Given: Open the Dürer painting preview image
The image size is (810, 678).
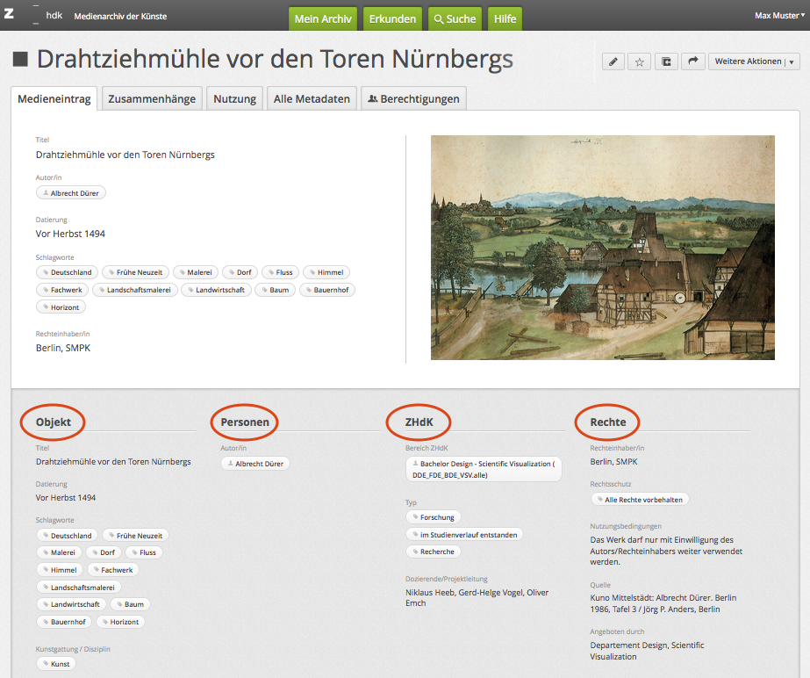Looking at the screenshot, I should (602, 248).
